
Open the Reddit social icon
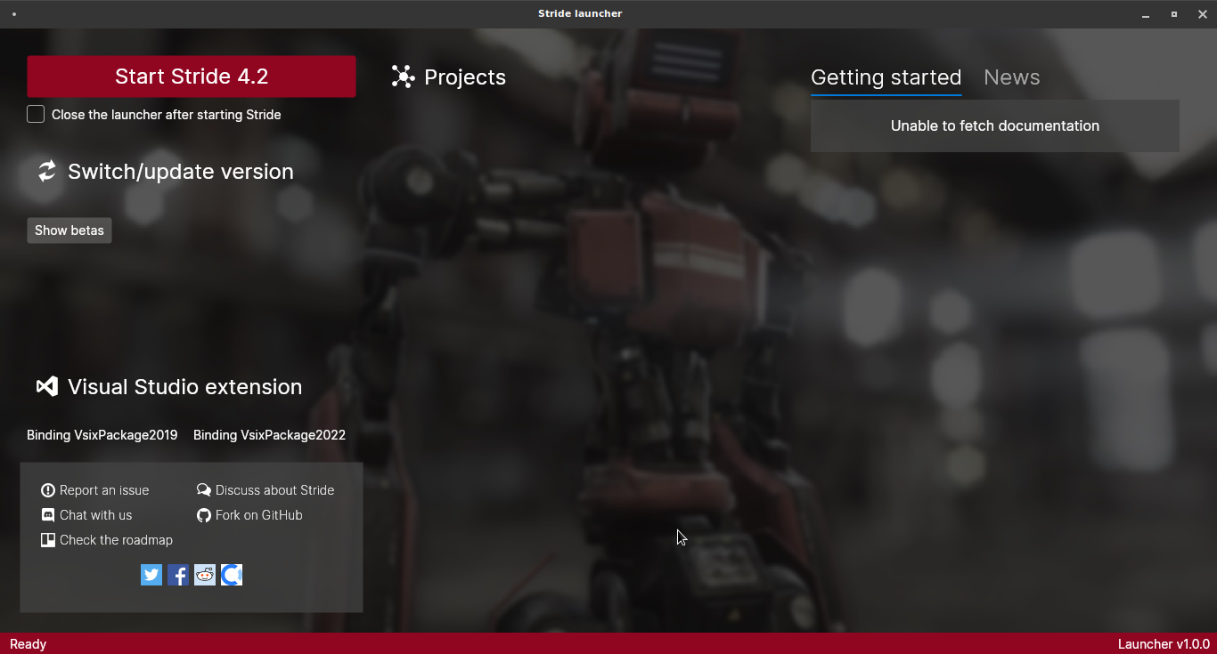click(205, 575)
